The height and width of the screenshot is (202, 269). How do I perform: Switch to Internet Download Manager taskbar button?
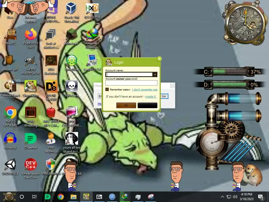click(x=125, y=197)
